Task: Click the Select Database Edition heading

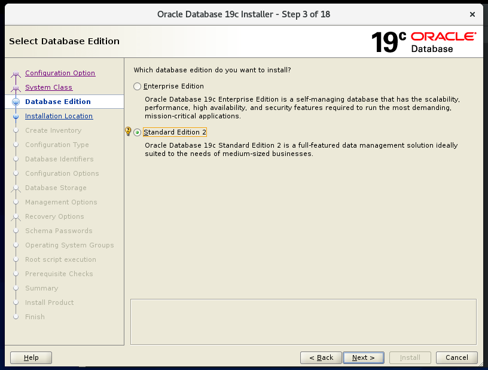Action: 64,41
